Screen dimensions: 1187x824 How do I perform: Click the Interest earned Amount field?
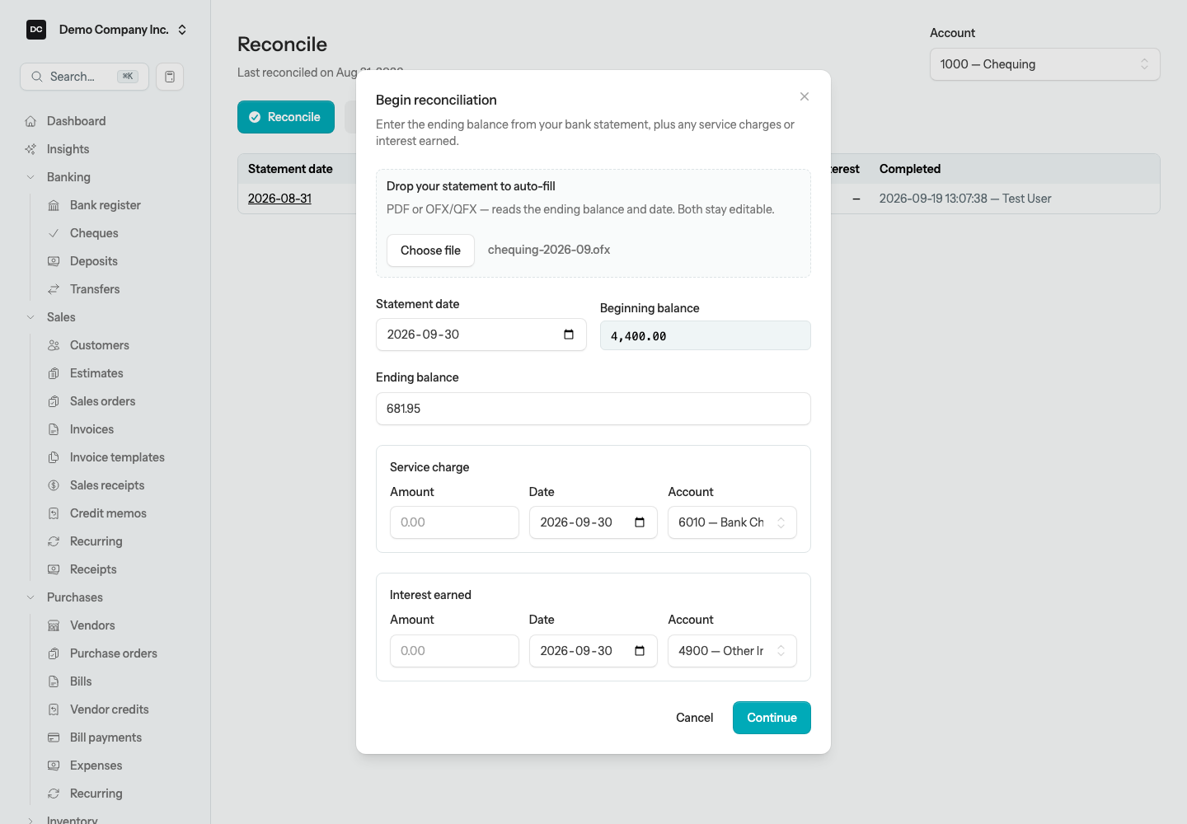454,651
